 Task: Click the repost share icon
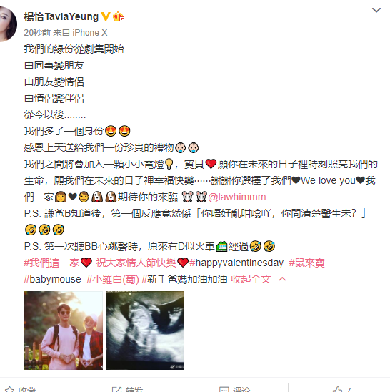[116, 389]
